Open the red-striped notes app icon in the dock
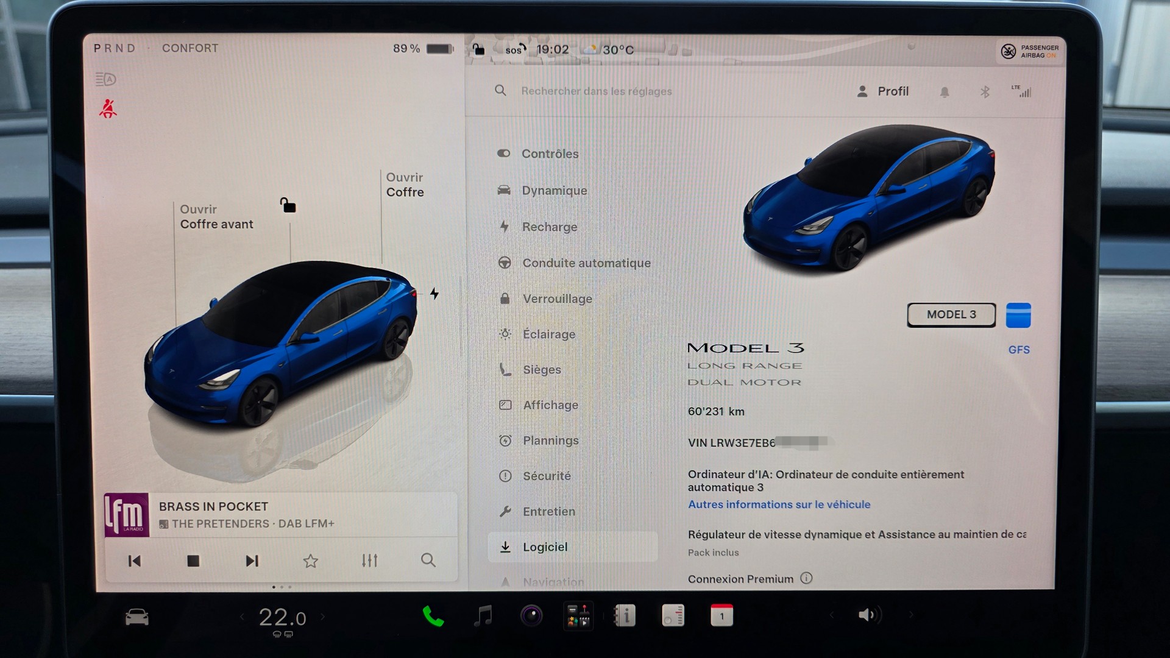Image resolution: width=1170 pixels, height=658 pixels. 673,616
